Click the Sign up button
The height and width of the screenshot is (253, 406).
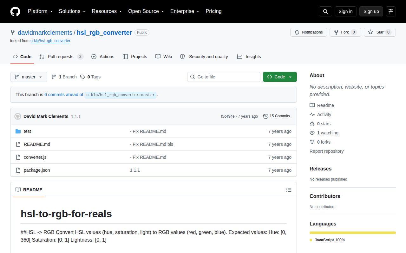click(x=371, y=11)
